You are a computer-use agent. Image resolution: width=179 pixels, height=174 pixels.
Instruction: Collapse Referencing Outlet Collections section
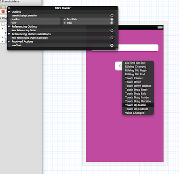coord(9,34)
